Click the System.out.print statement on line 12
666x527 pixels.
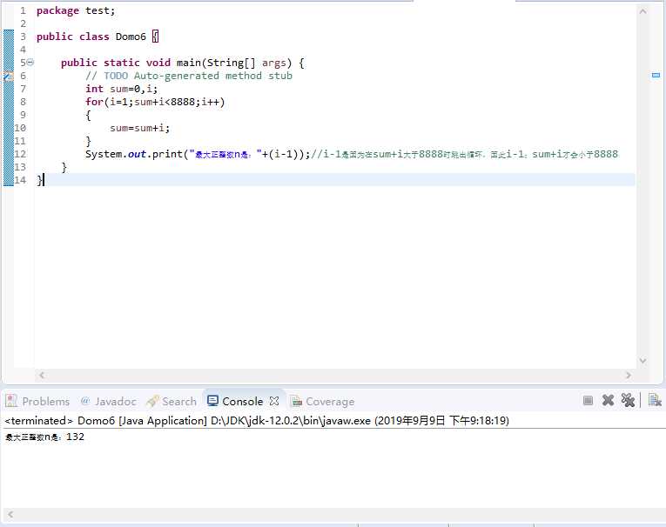click(x=198, y=154)
